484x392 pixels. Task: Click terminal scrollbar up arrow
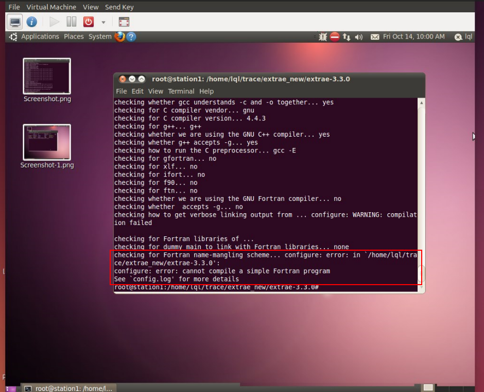[x=421, y=103]
